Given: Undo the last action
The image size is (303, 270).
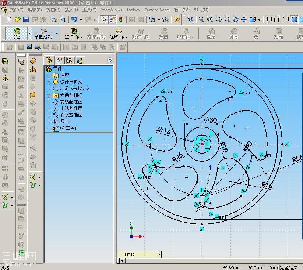Looking at the screenshot, I should point(74,19).
